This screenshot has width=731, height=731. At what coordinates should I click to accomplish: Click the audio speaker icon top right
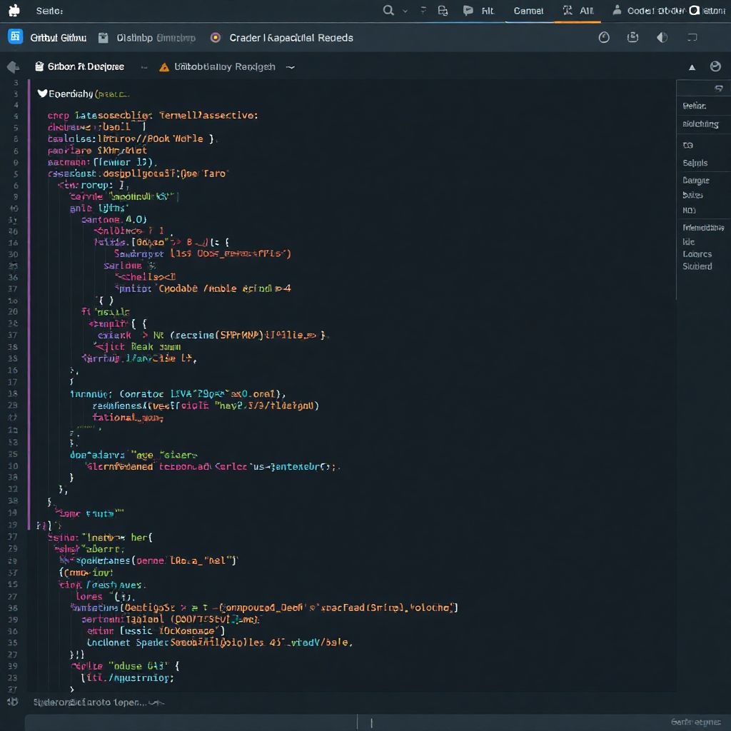tap(661, 37)
